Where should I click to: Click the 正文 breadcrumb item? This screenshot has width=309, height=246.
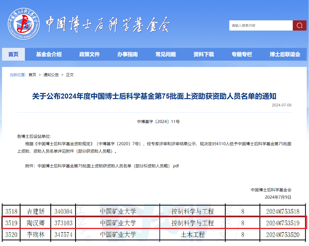tap(70, 75)
